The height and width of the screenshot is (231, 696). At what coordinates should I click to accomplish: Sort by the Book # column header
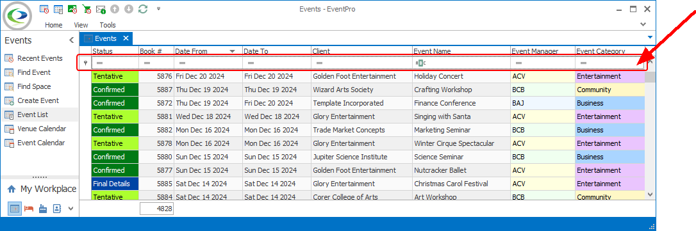point(156,51)
